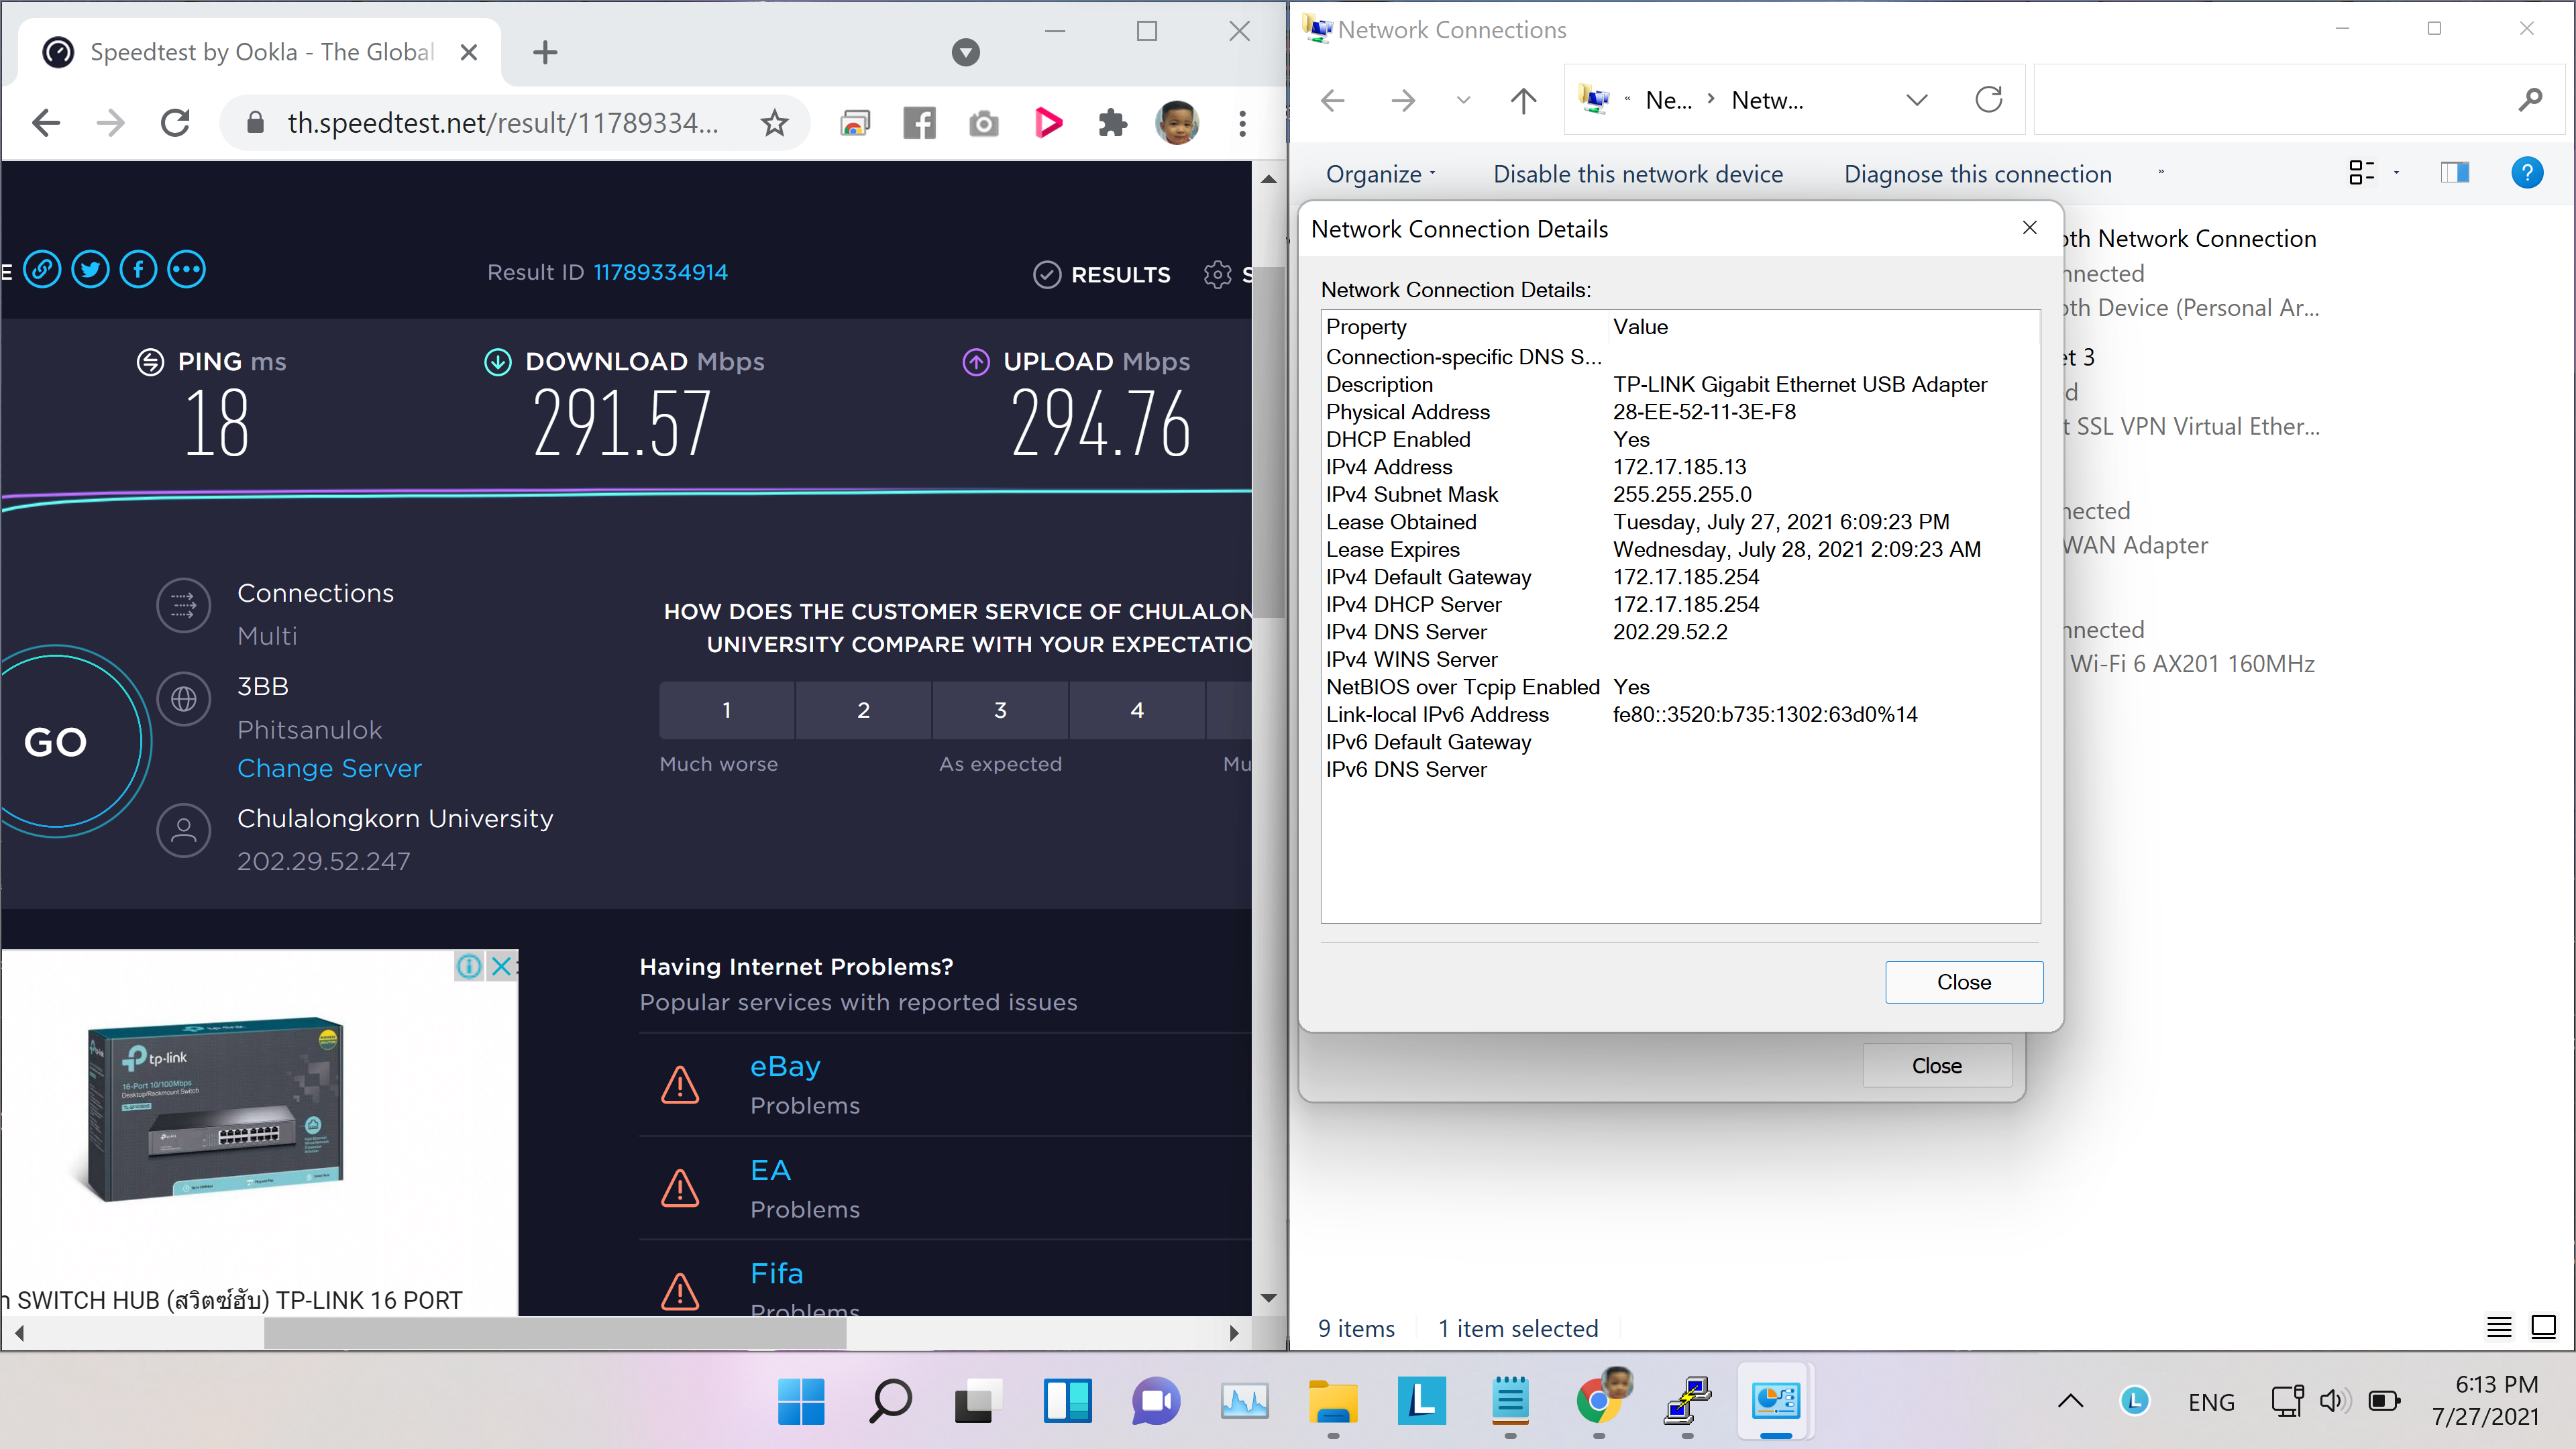
Task: Toggle the preview pane icon
Action: click(x=2454, y=173)
